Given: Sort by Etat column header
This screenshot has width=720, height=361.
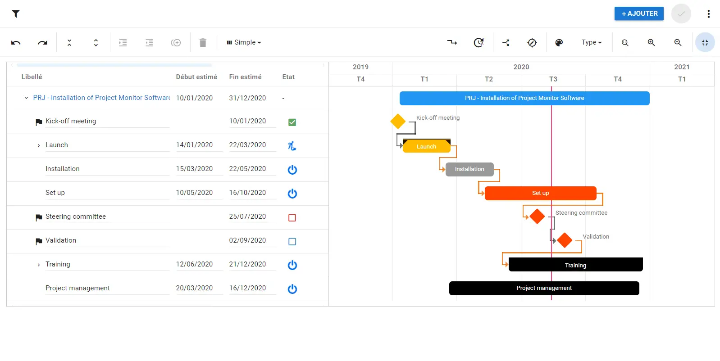Looking at the screenshot, I should pos(288,77).
